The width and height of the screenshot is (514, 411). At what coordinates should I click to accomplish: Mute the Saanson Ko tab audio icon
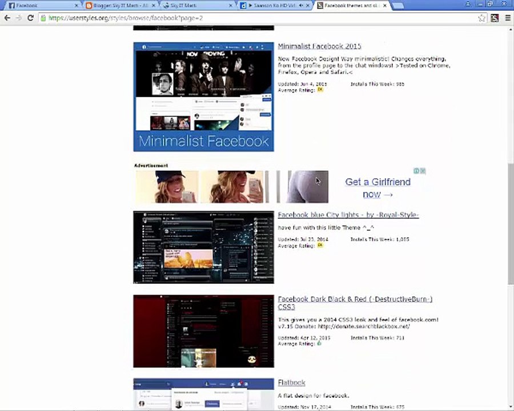(x=301, y=6)
